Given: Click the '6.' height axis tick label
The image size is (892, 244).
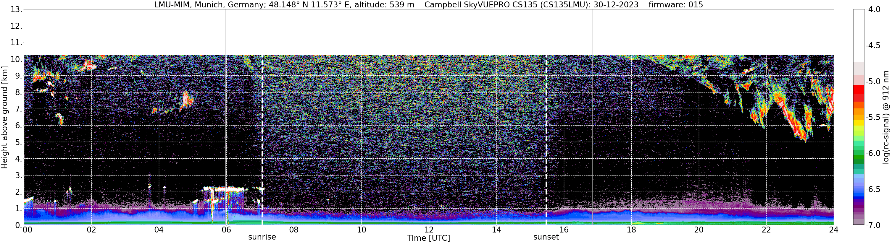Looking at the screenshot, I should pyautogui.click(x=19, y=126).
